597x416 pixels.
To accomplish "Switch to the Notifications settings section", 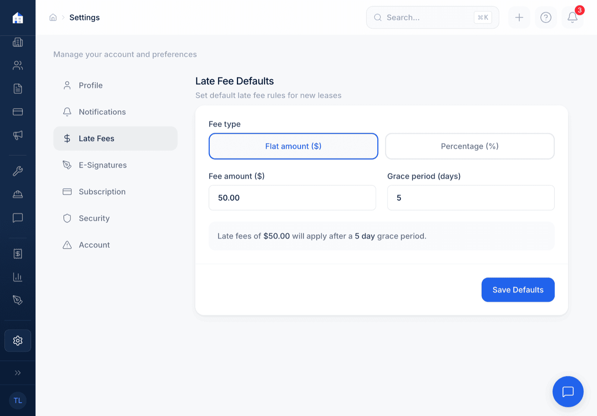I will pos(102,112).
